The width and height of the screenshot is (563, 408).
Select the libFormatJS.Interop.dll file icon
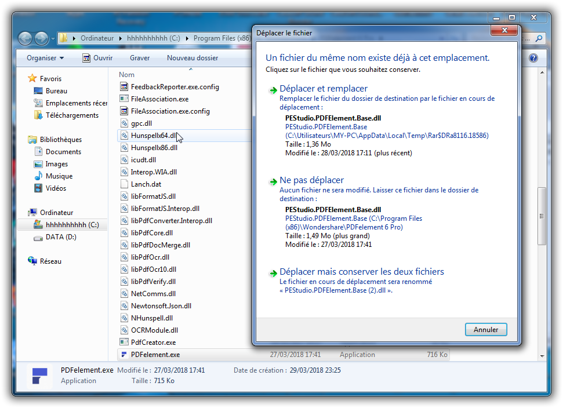tap(124, 209)
